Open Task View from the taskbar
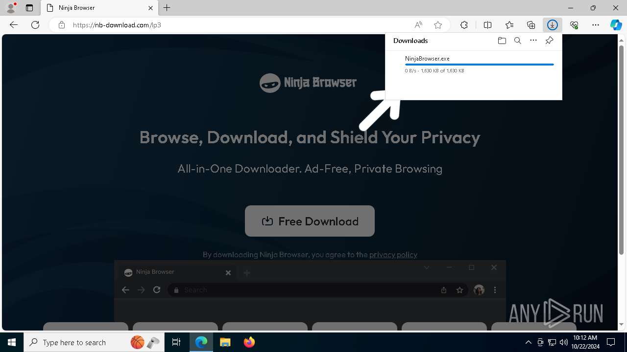Image resolution: width=627 pixels, height=352 pixels. (176, 342)
